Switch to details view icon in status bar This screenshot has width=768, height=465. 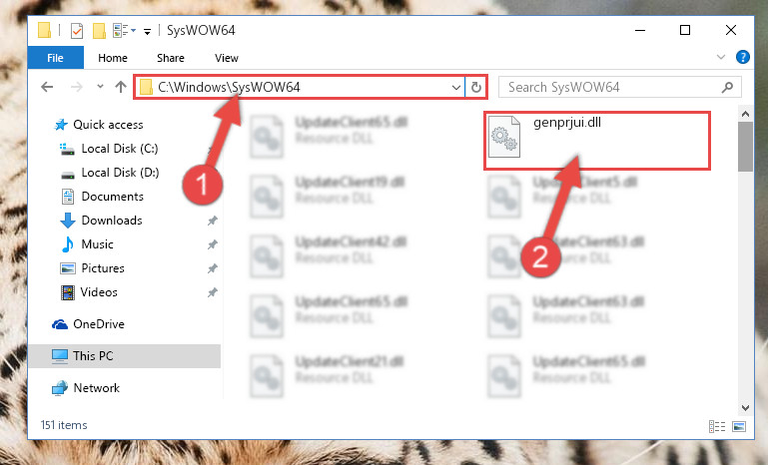coord(717,426)
